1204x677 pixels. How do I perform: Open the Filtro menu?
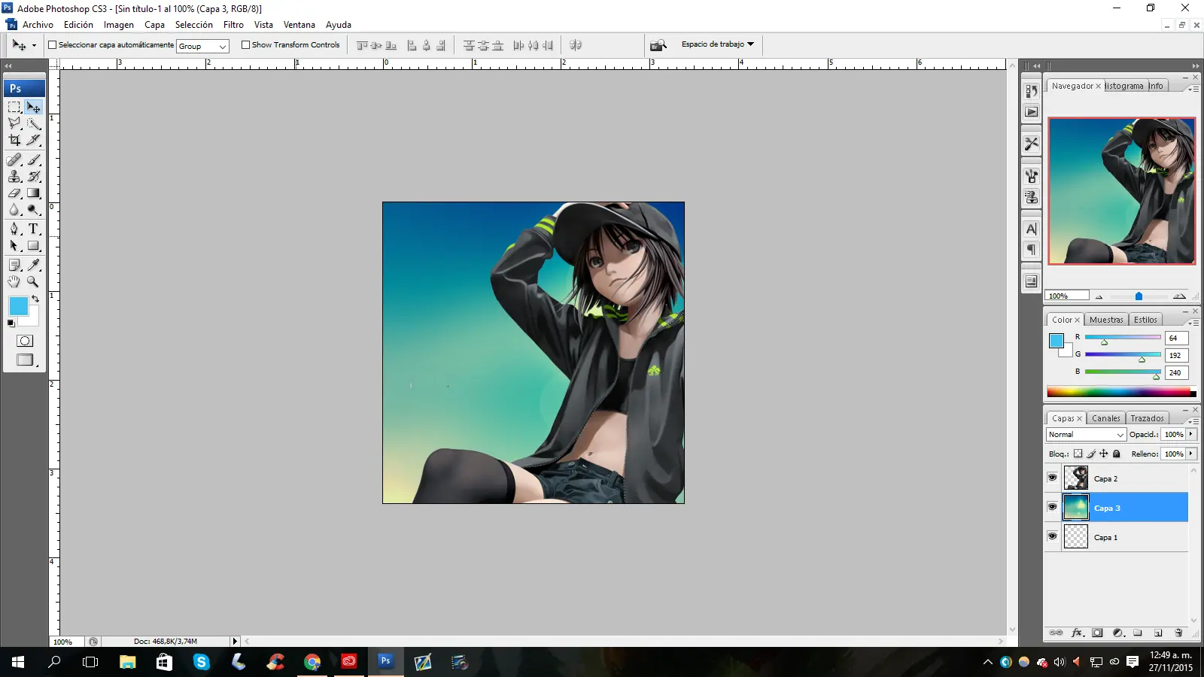click(x=233, y=25)
